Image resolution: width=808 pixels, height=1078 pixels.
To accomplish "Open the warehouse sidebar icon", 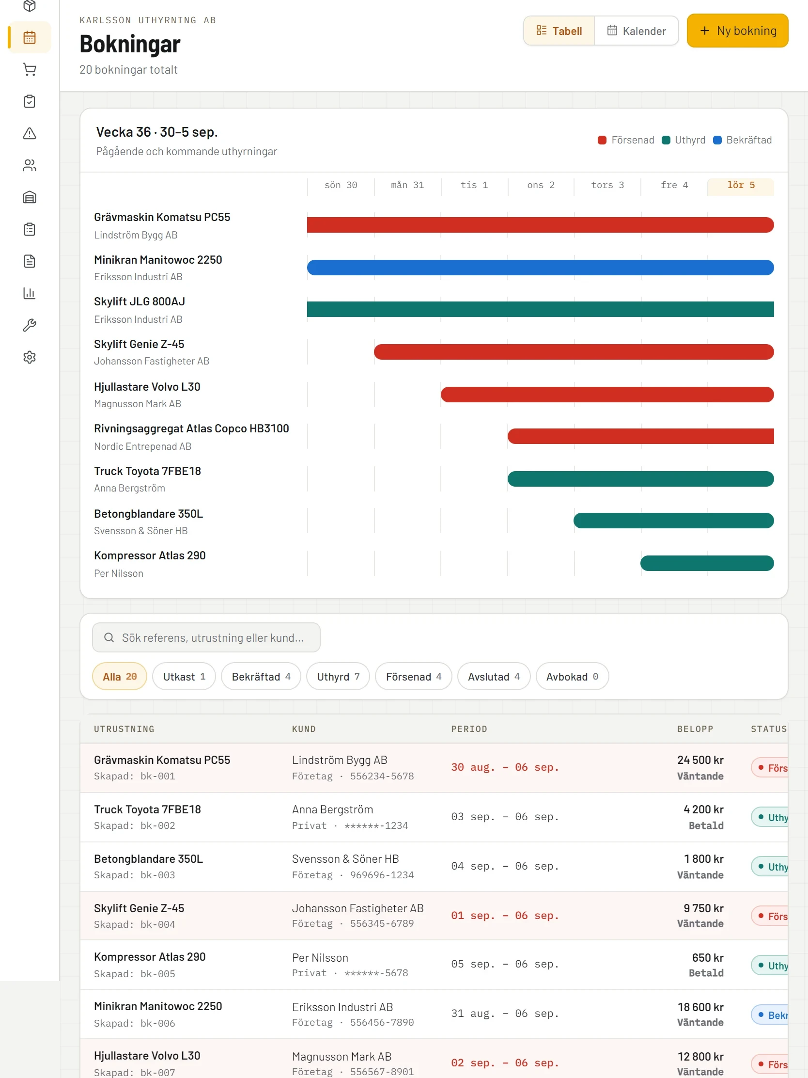I will point(30,197).
